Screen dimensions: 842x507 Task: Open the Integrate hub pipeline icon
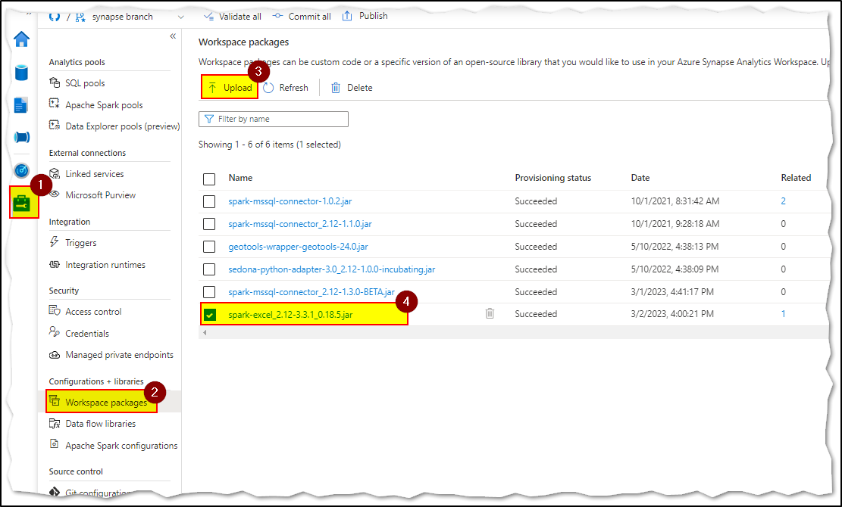click(21, 137)
